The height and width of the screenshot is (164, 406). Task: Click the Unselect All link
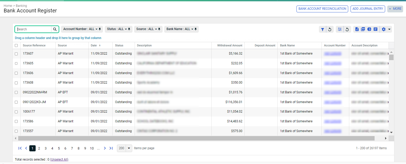(59, 160)
